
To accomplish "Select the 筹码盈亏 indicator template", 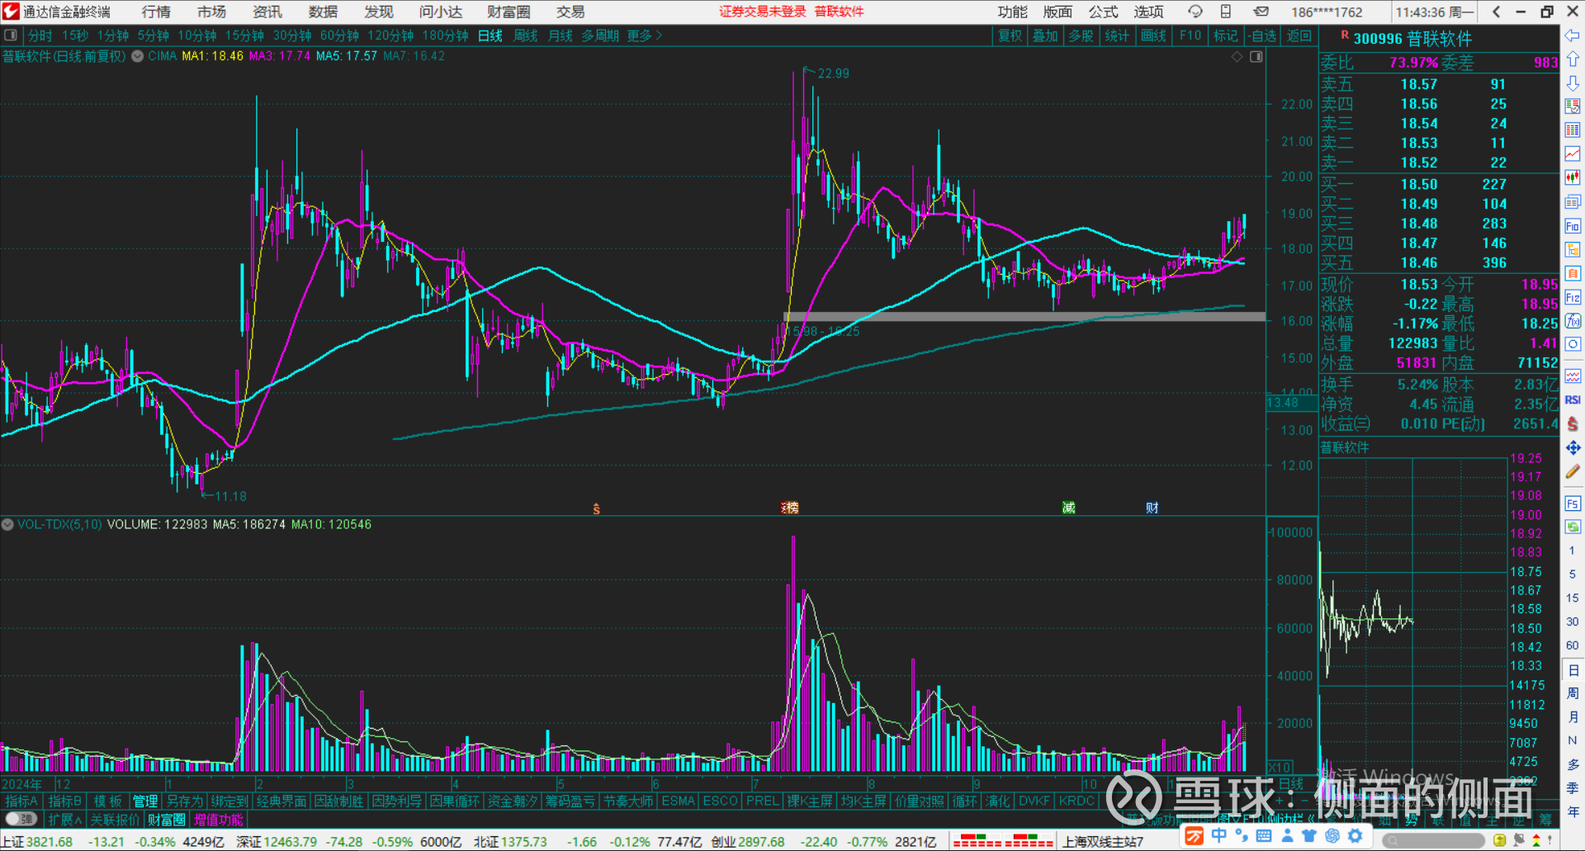I will pyautogui.click(x=570, y=801).
